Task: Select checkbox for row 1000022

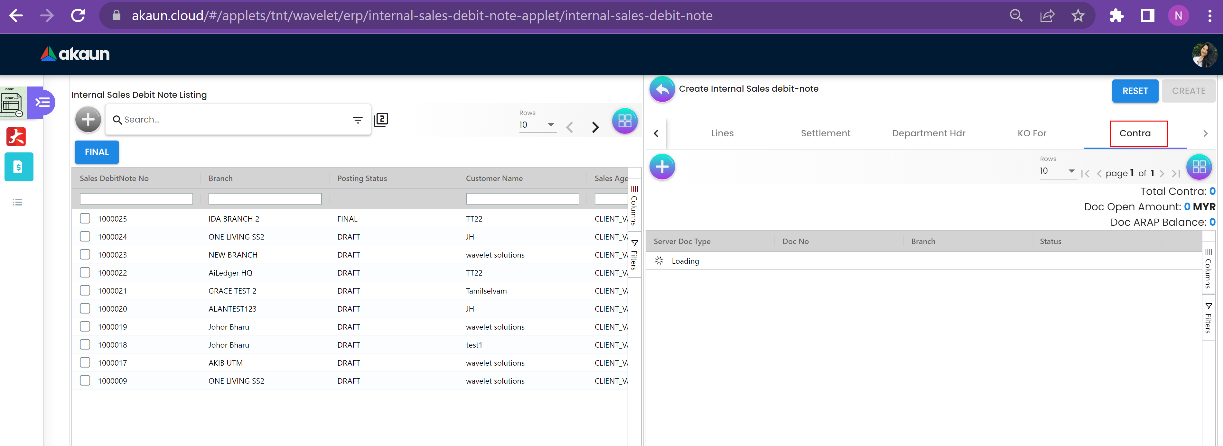Action: (x=85, y=272)
